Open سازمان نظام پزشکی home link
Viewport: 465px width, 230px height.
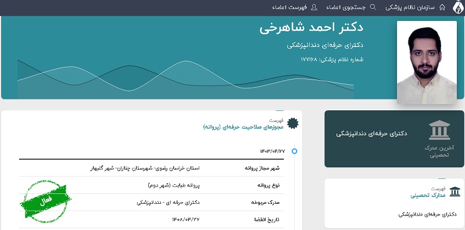[410, 8]
